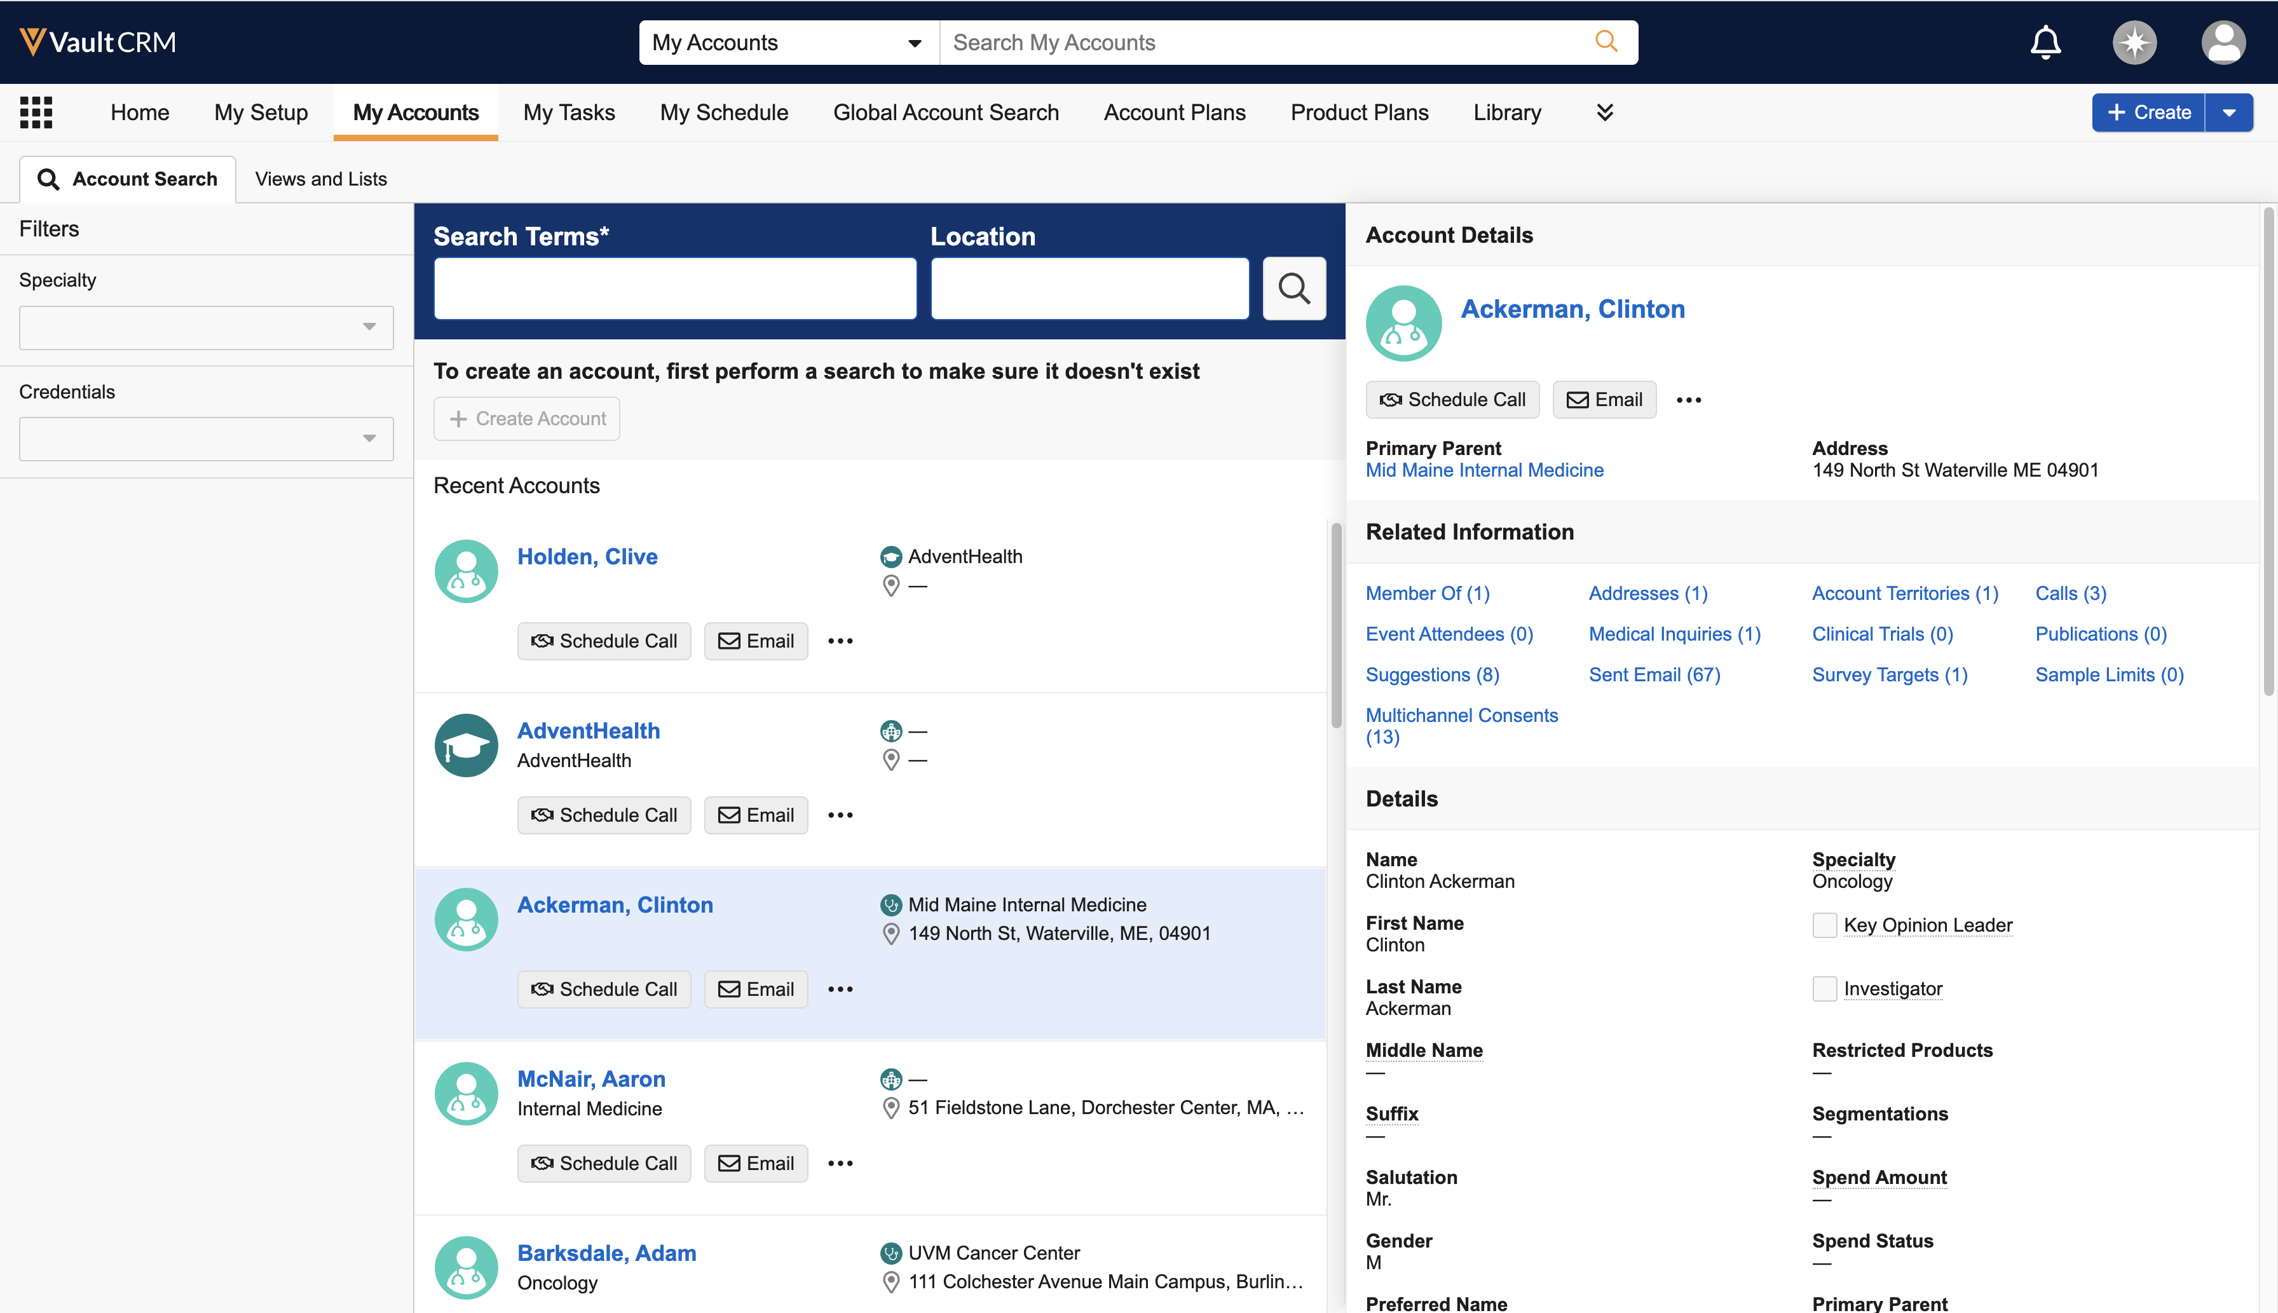This screenshot has height=1313, width=2278.
Task: Open the Sent Email (67) link
Action: pyautogui.click(x=1654, y=674)
